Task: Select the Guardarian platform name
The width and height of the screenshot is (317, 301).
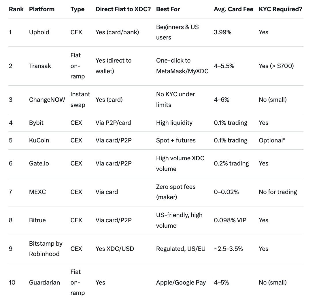Action: pyautogui.click(x=44, y=283)
